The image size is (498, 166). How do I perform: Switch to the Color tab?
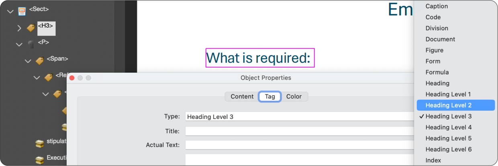tap(294, 96)
